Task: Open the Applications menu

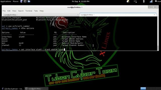Action: (x=6, y=1)
